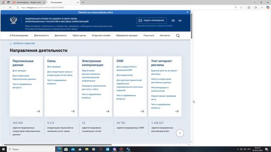Open a new browser tab
Image resolution: width=271 pixels, height=152 pixels.
pyautogui.click(x=83, y=3)
